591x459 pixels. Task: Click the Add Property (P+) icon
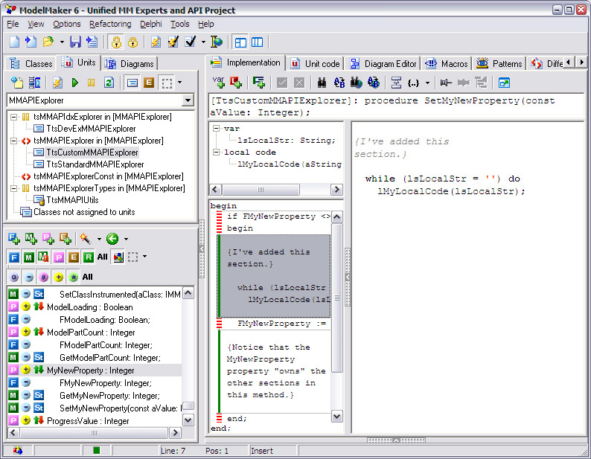[x=48, y=239]
